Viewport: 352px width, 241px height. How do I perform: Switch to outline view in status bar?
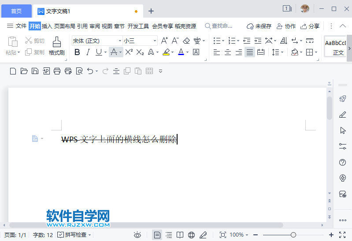(169, 235)
